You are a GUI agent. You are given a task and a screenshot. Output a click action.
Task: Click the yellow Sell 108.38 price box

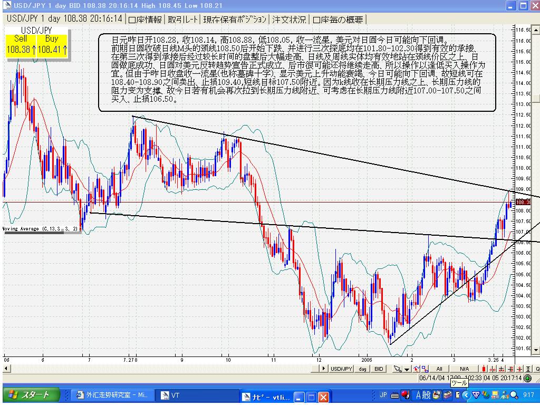[21, 45]
